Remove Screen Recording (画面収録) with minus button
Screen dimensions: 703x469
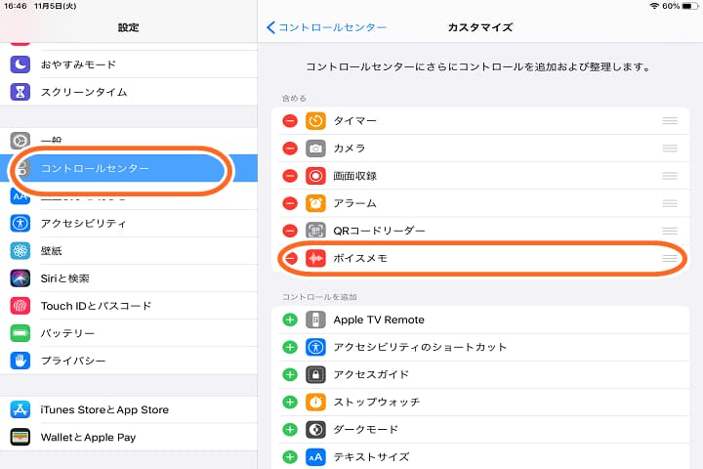290,176
